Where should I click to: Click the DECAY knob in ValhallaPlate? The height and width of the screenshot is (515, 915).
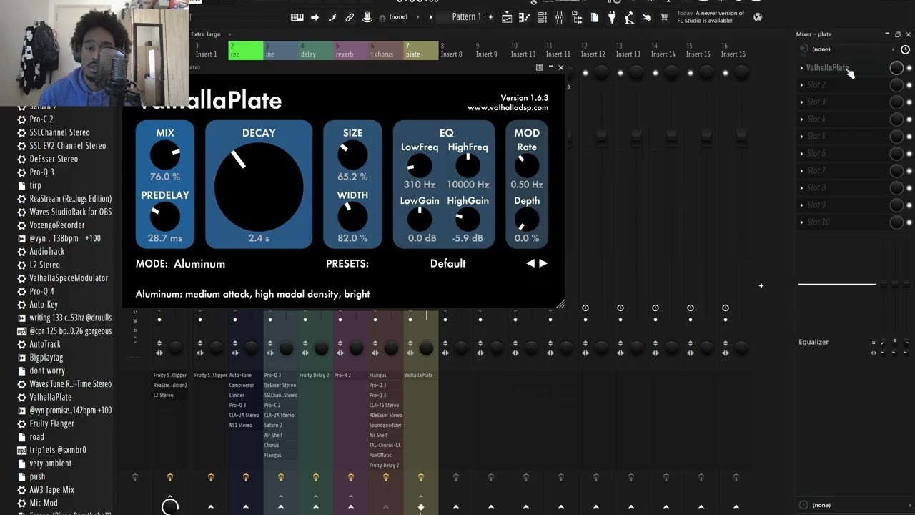coord(259,186)
